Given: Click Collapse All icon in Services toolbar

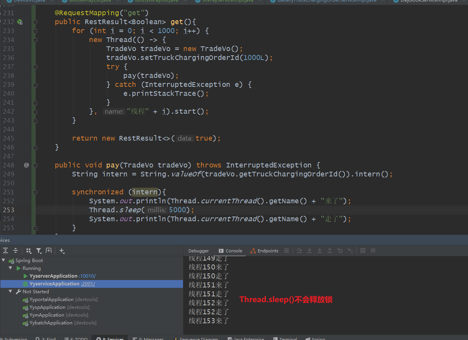Looking at the screenshot, I should [x=16, y=251].
